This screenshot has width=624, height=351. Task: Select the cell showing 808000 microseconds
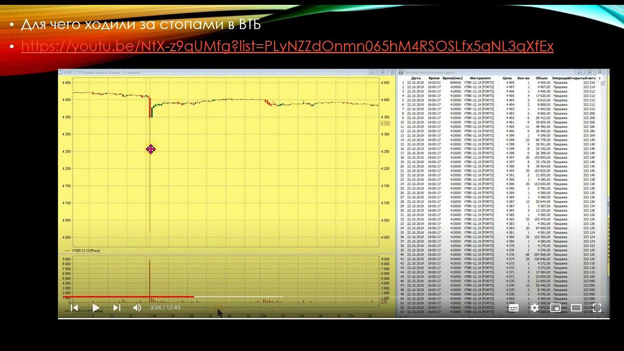click(x=455, y=82)
